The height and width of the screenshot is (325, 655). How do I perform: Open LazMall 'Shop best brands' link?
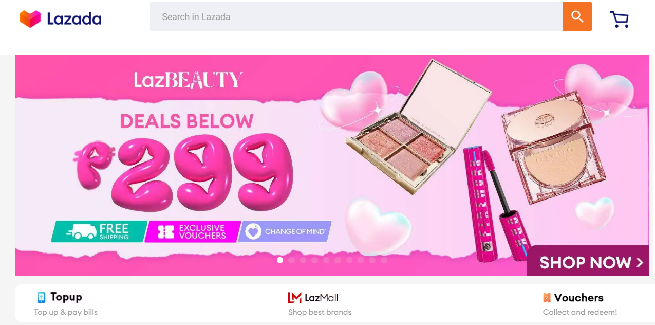click(x=320, y=312)
